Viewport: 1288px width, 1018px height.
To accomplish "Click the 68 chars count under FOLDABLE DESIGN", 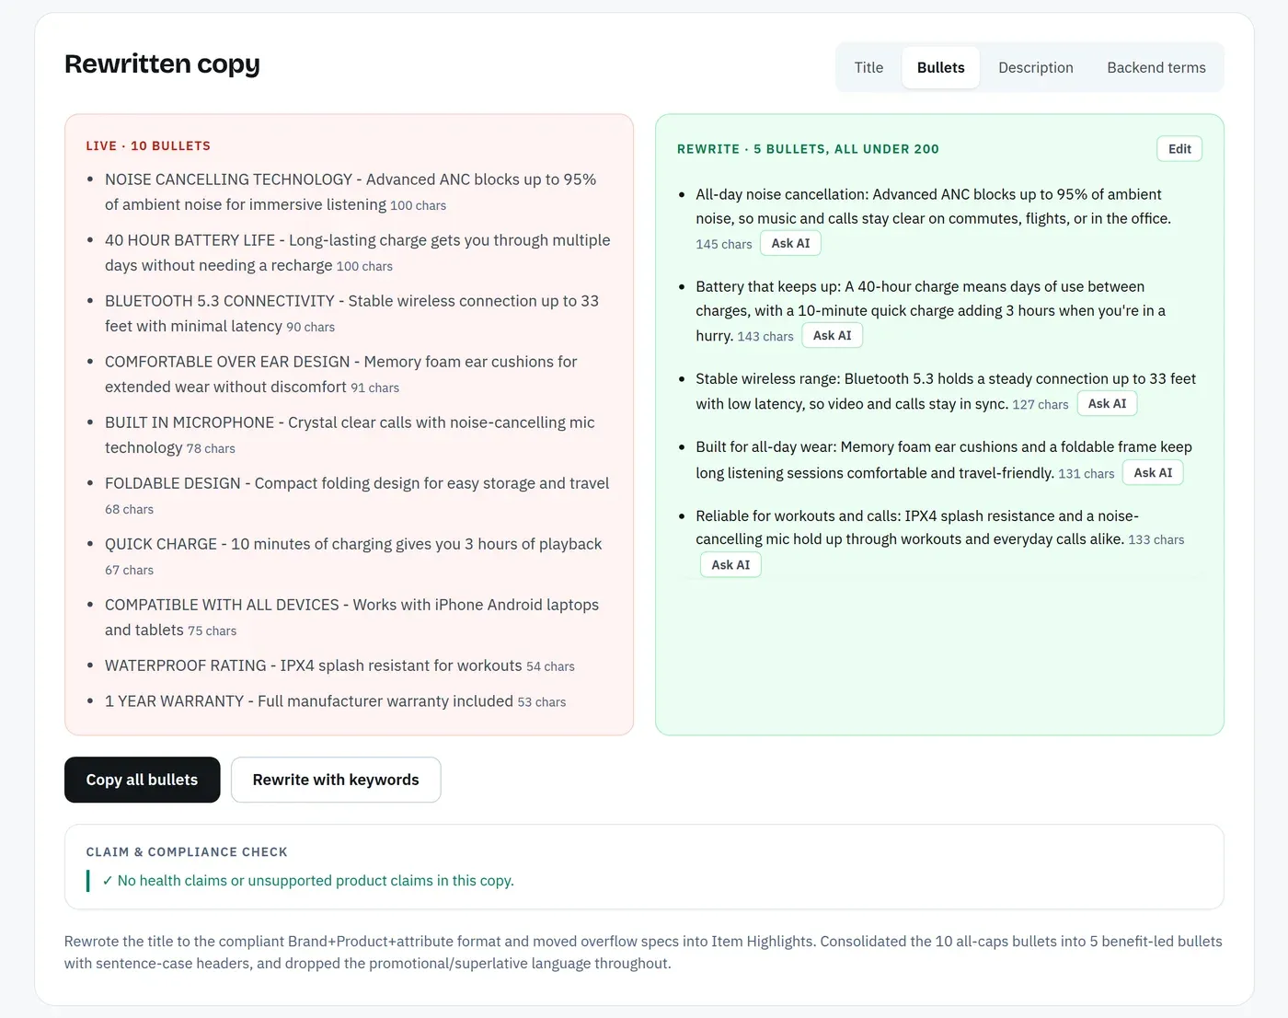I will tap(129, 509).
